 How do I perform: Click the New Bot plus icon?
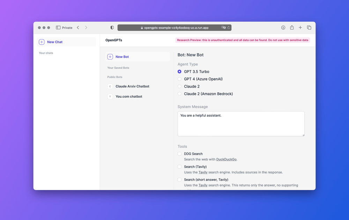coord(110,57)
